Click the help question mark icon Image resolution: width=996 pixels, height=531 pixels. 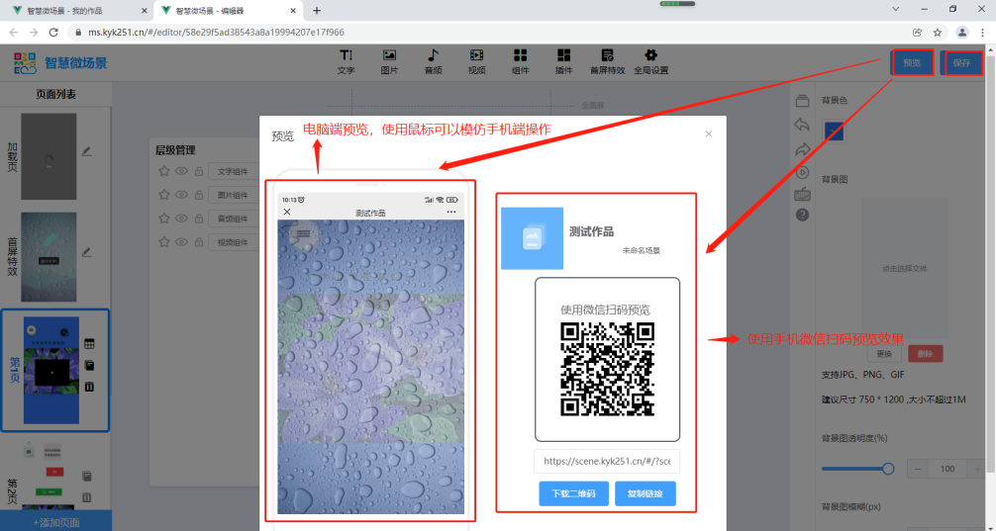pyautogui.click(x=802, y=215)
